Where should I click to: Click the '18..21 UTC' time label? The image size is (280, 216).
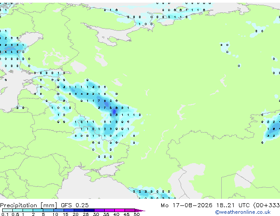233,205
